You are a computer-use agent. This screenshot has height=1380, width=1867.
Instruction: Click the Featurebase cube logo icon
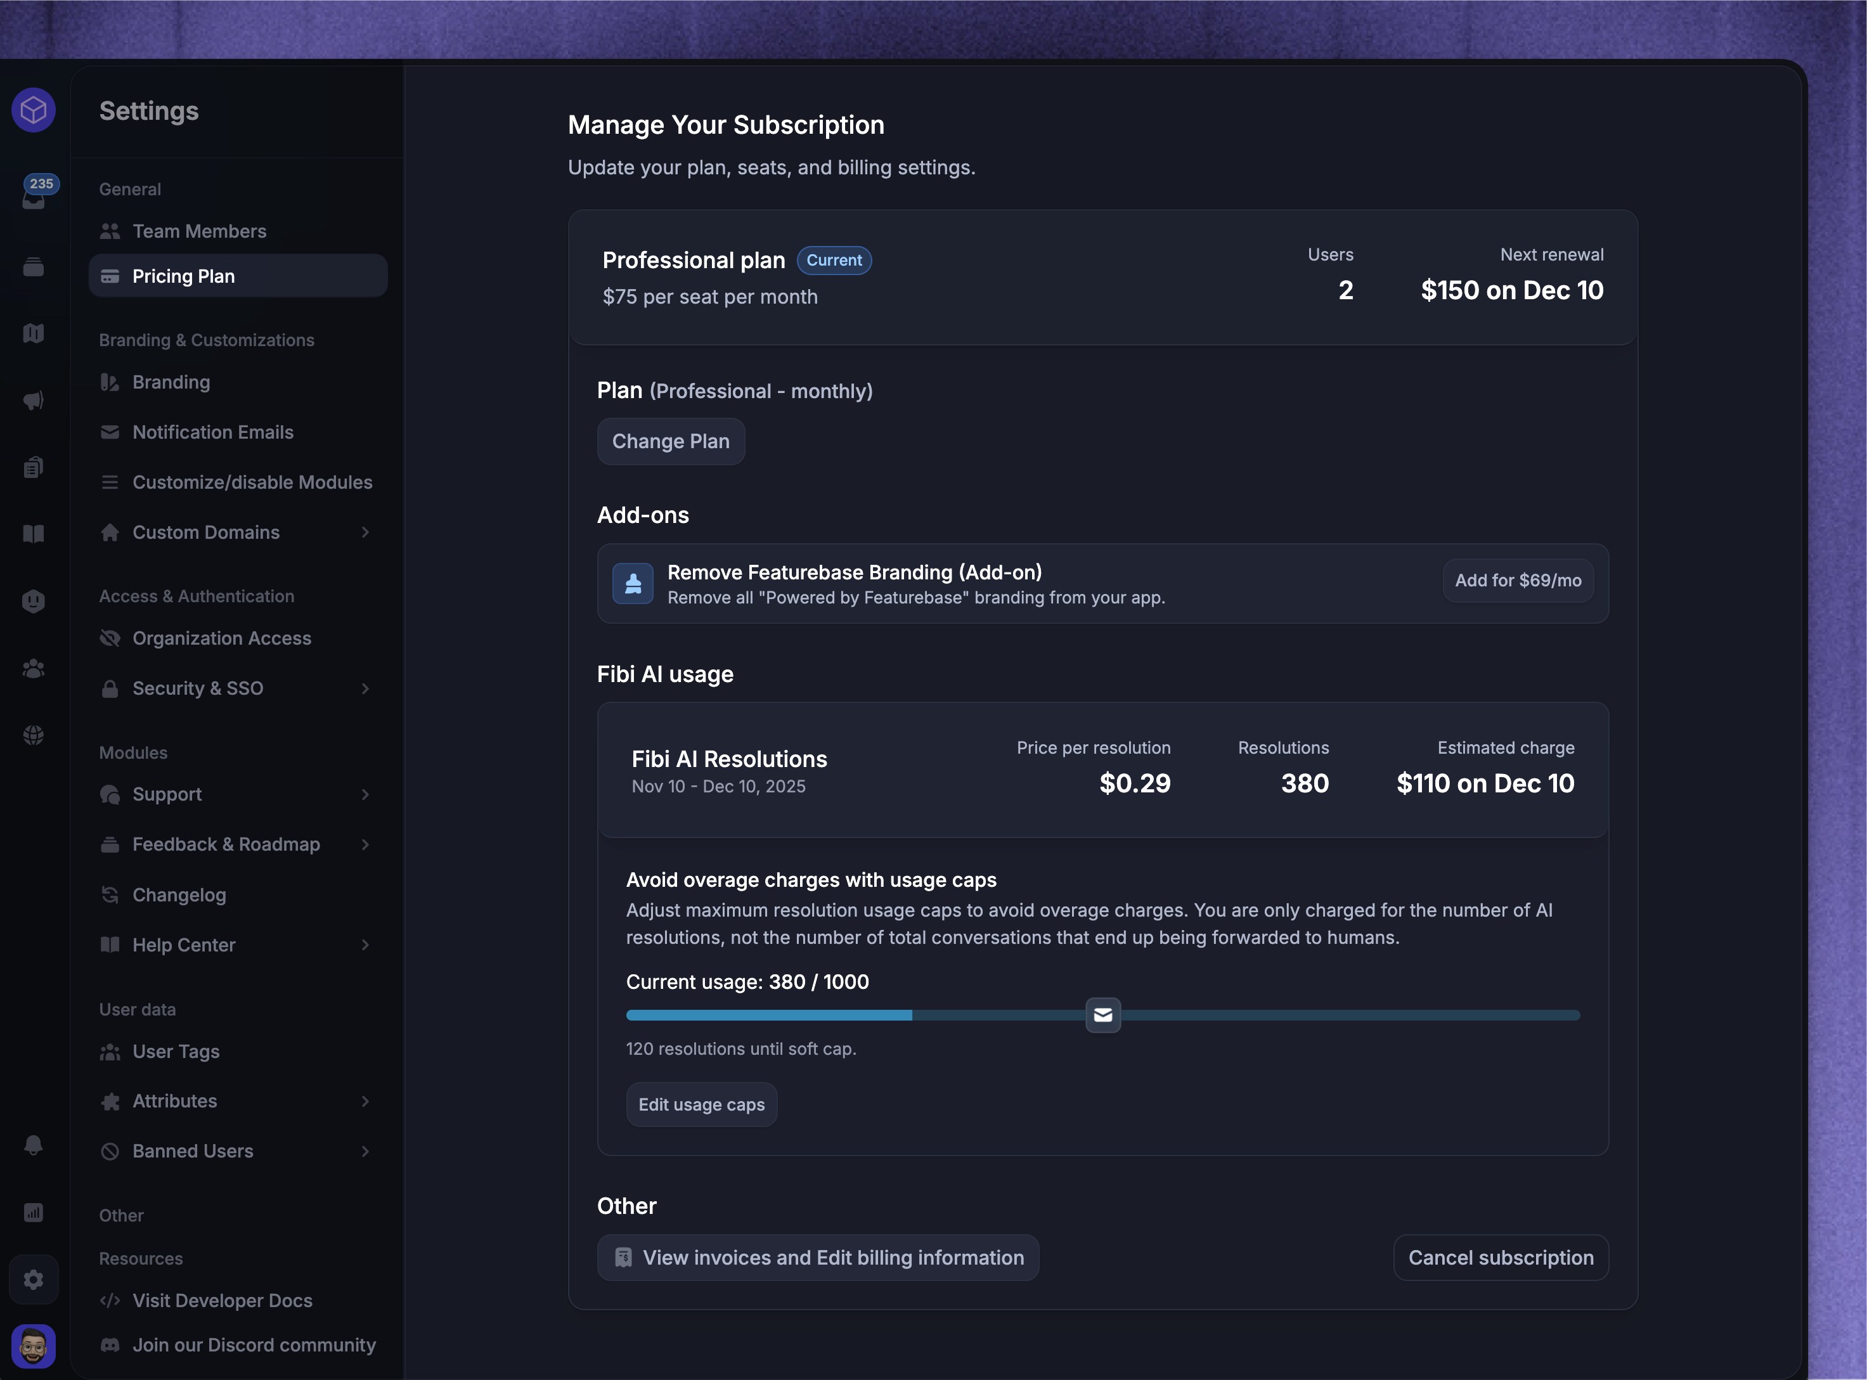34,110
